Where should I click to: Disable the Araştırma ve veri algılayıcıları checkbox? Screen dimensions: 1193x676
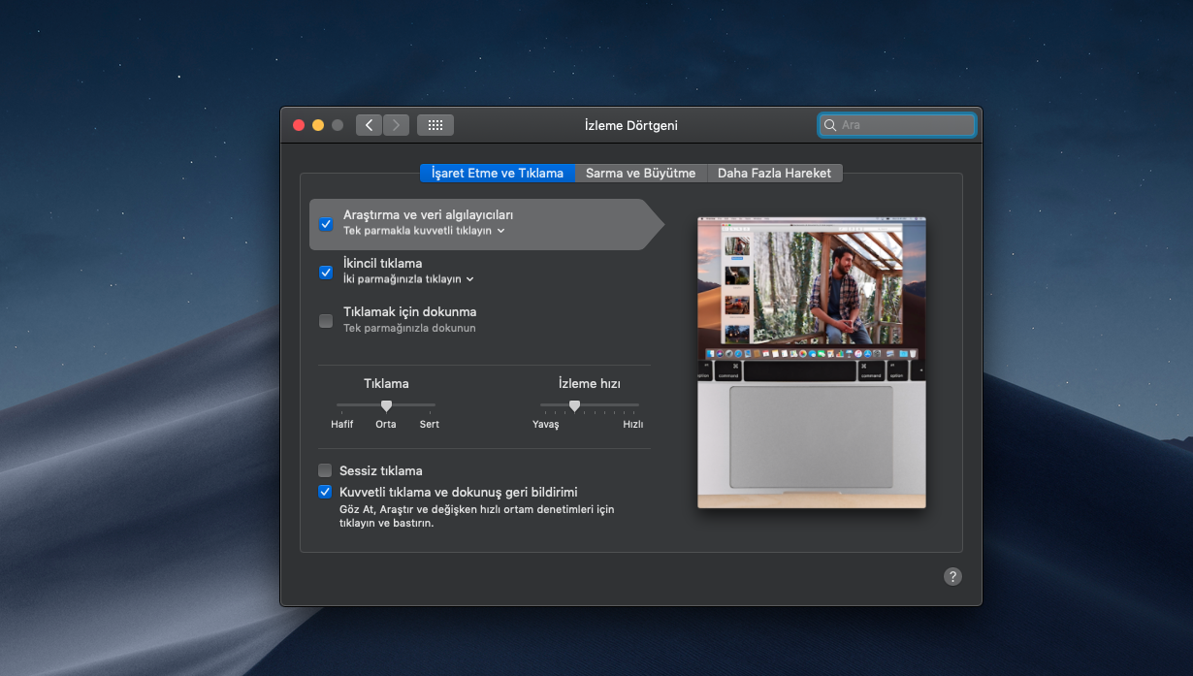click(326, 224)
